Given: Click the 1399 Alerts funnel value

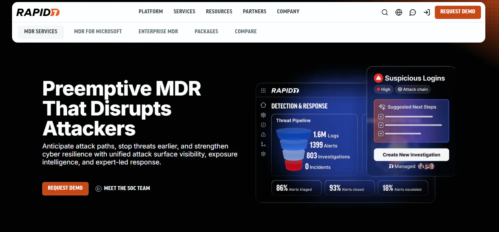Looking at the screenshot, I should coord(324,145).
